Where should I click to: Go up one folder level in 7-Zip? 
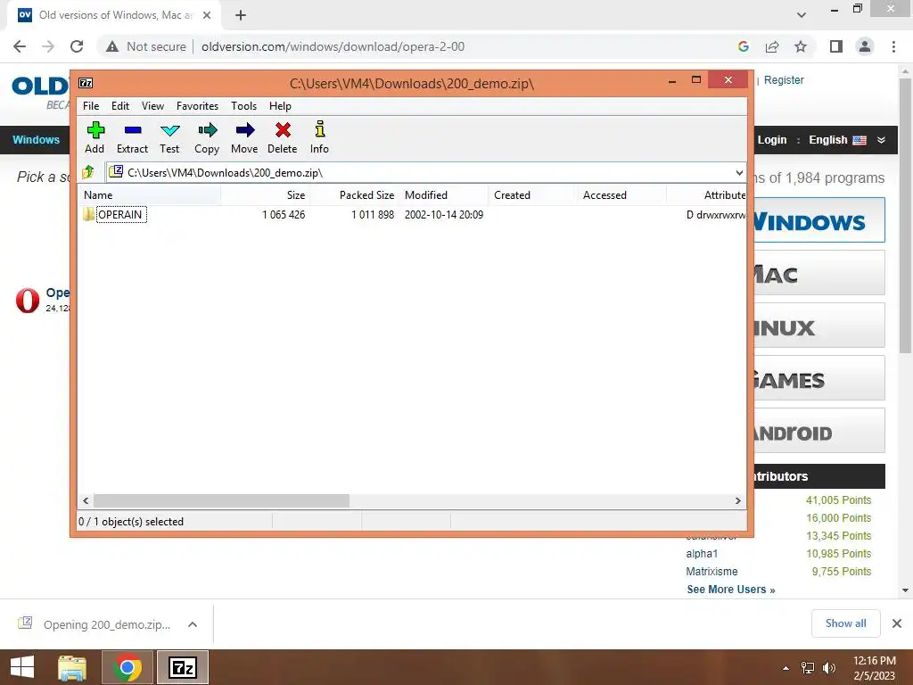pyautogui.click(x=88, y=172)
